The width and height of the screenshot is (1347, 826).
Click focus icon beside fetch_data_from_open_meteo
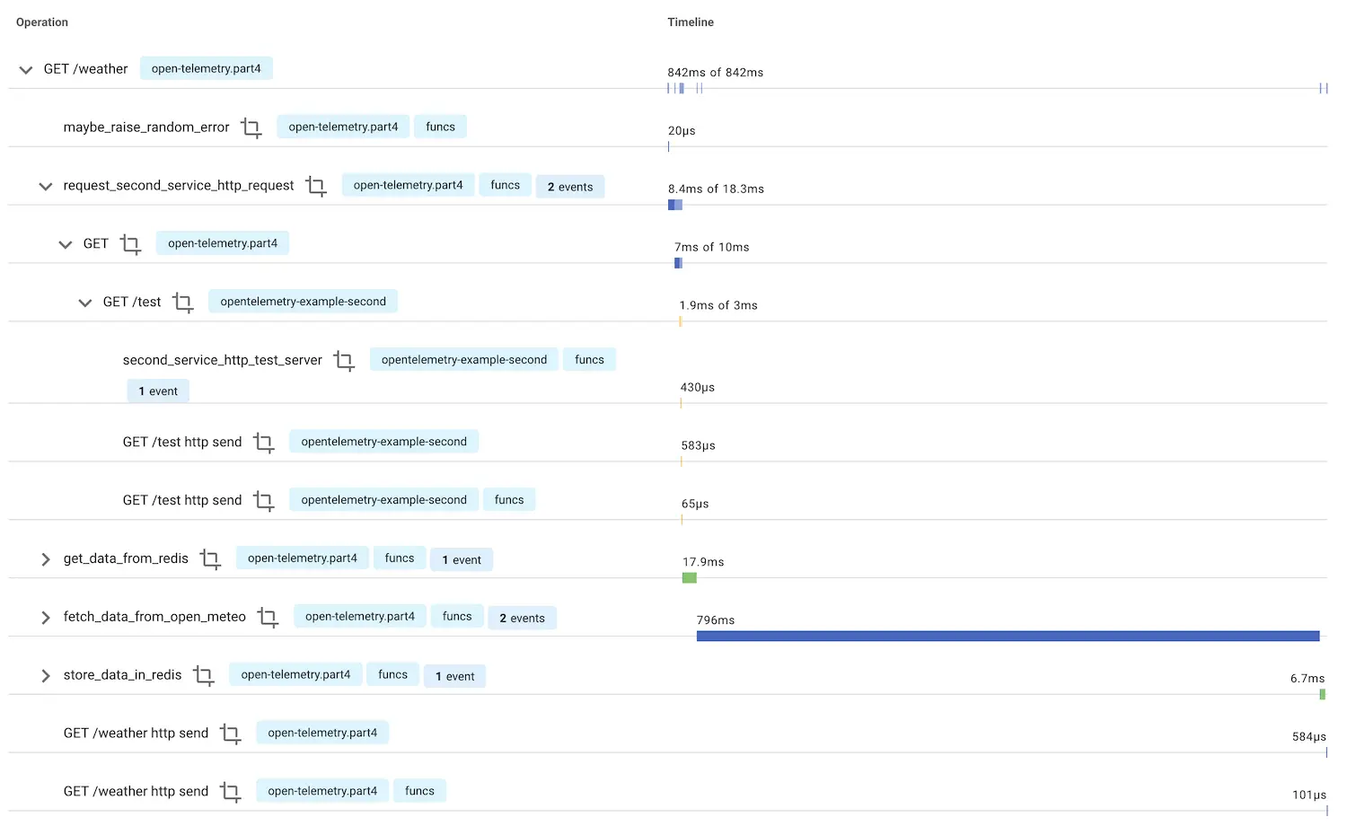[x=268, y=618]
